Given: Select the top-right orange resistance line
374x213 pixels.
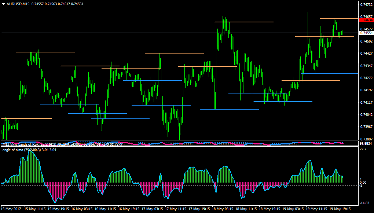Looking at the screenshot, I should pos(339,18).
